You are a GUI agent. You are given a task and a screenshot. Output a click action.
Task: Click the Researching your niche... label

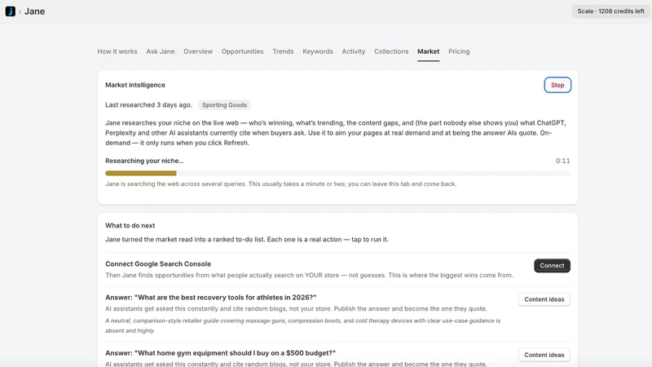[x=144, y=161]
